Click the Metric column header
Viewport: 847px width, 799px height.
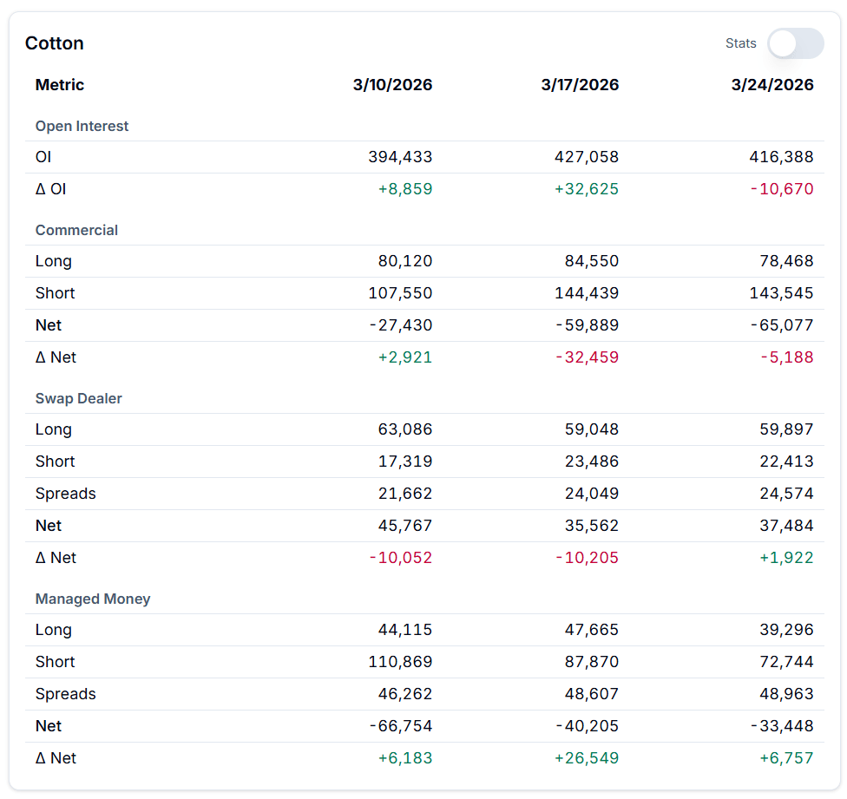tap(60, 85)
